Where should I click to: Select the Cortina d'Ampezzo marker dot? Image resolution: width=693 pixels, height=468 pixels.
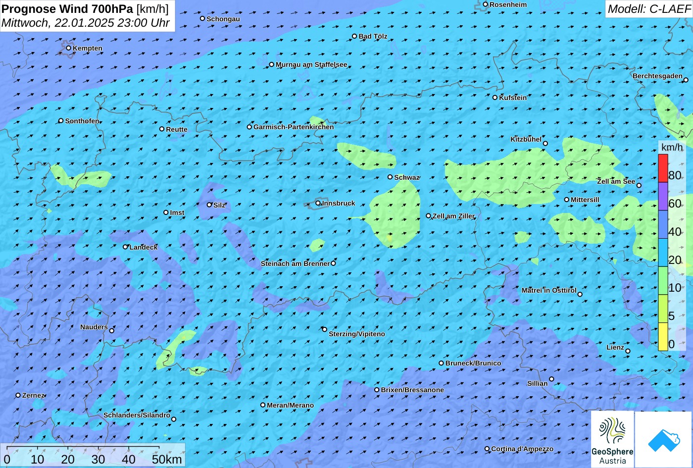487,449
